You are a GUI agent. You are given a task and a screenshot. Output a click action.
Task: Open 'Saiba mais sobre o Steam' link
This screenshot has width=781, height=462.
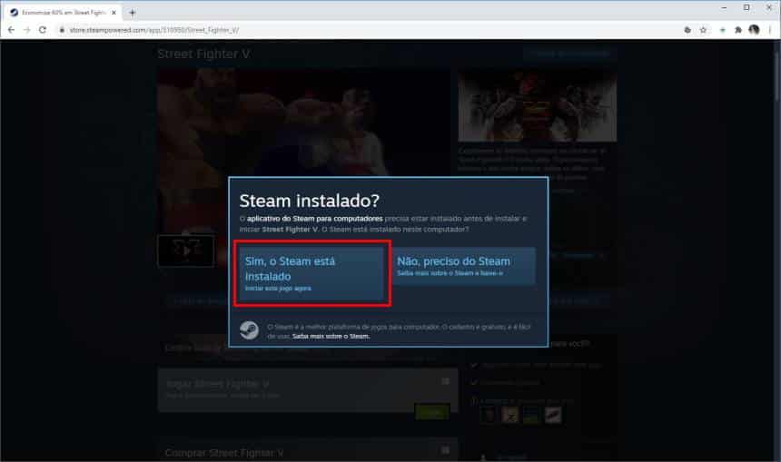(x=331, y=337)
